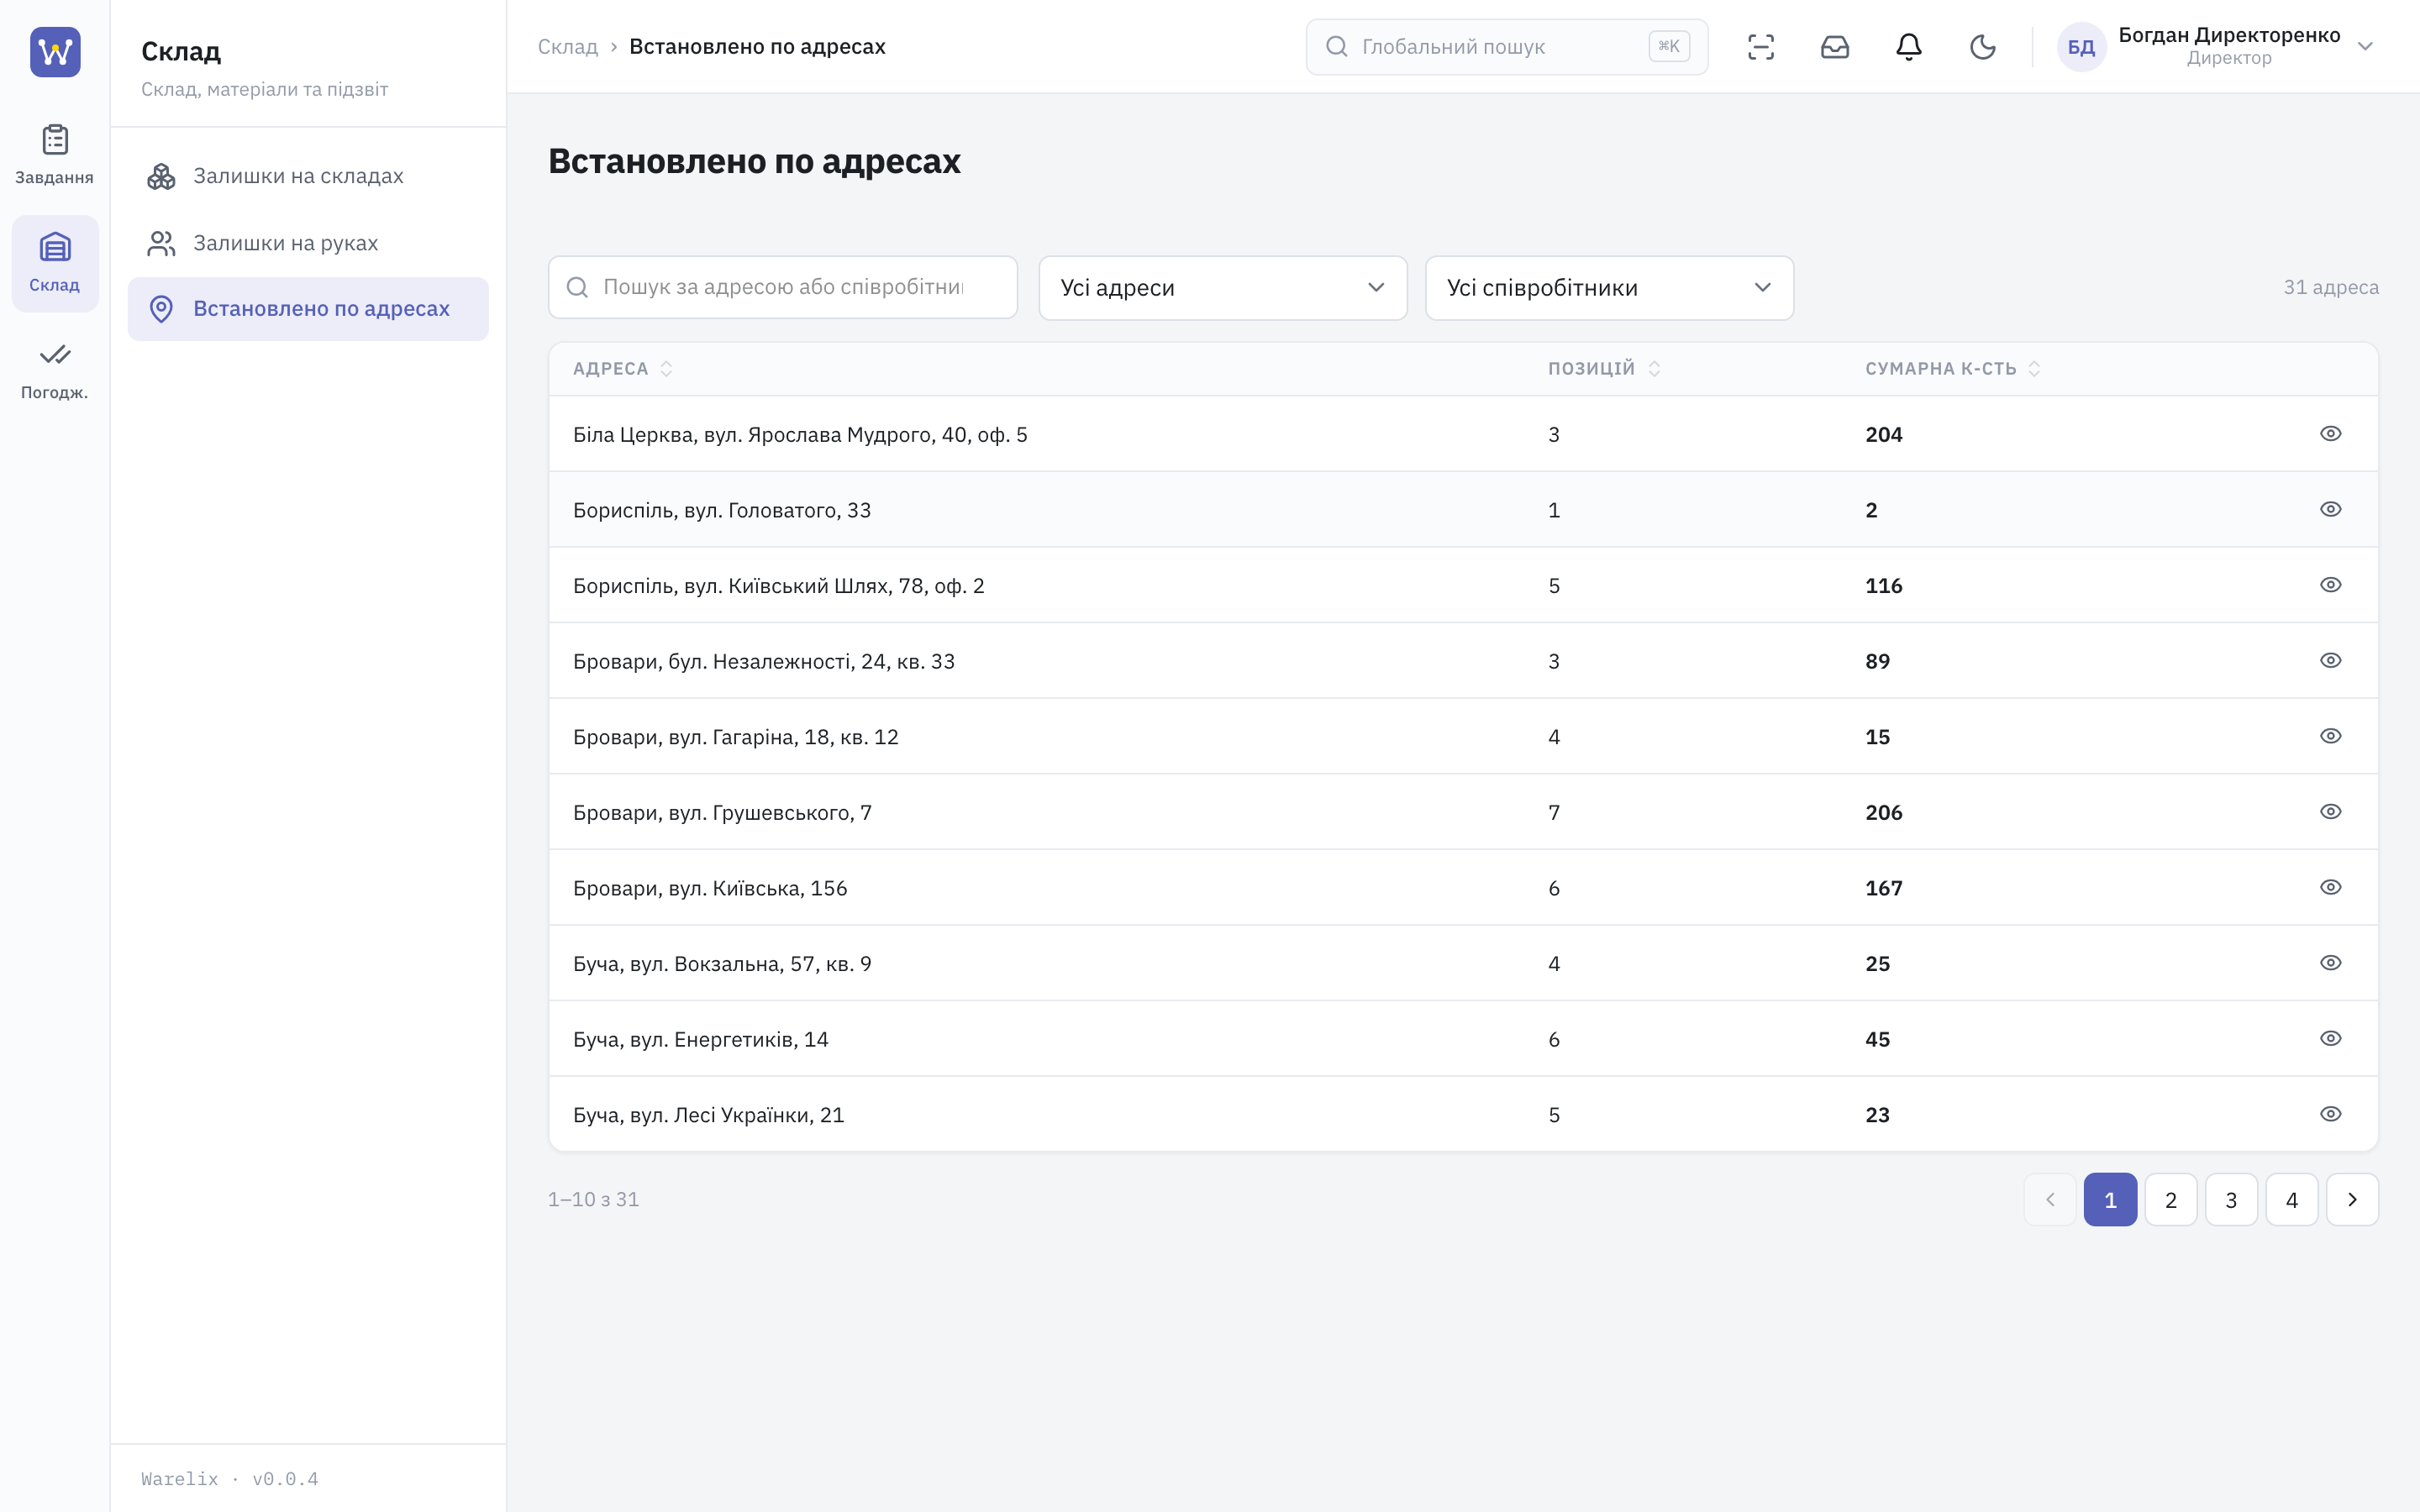View details for Бориспіль, вул. Головатого, 33

click(x=2330, y=510)
